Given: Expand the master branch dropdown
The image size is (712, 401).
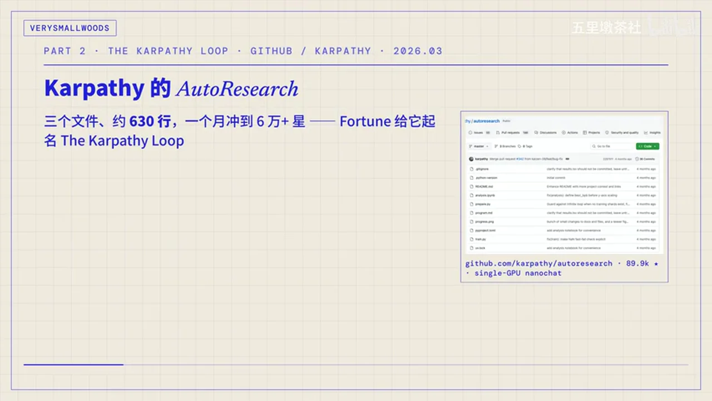Looking at the screenshot, I should [479, 146].
